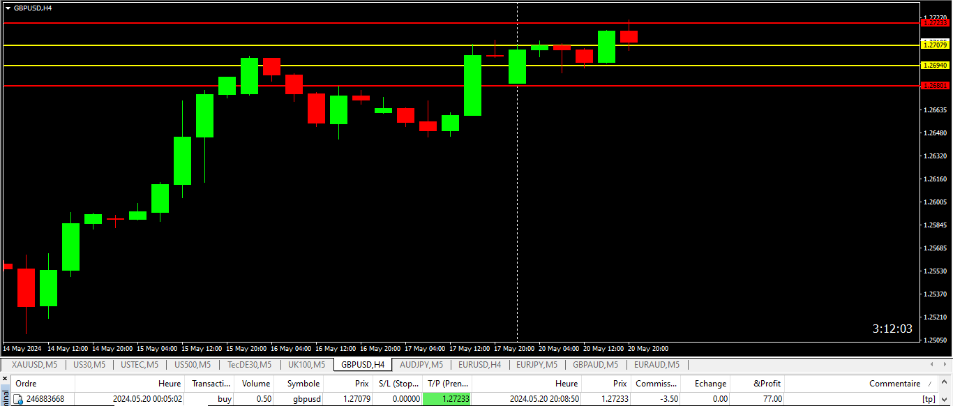Select the EURUSD,H4 chart tab
The width and height of the screenshot is (953, 406).
(479, 364)
